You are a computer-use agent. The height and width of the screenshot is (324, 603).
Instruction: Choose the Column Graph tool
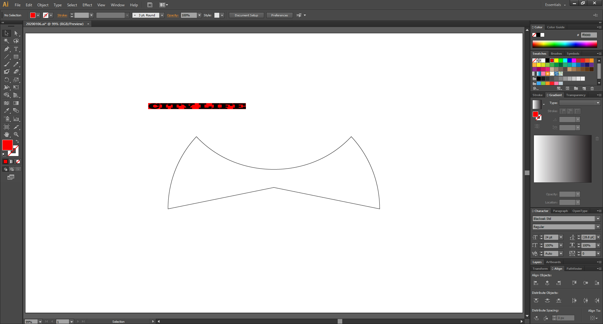[x=16, y=119]
